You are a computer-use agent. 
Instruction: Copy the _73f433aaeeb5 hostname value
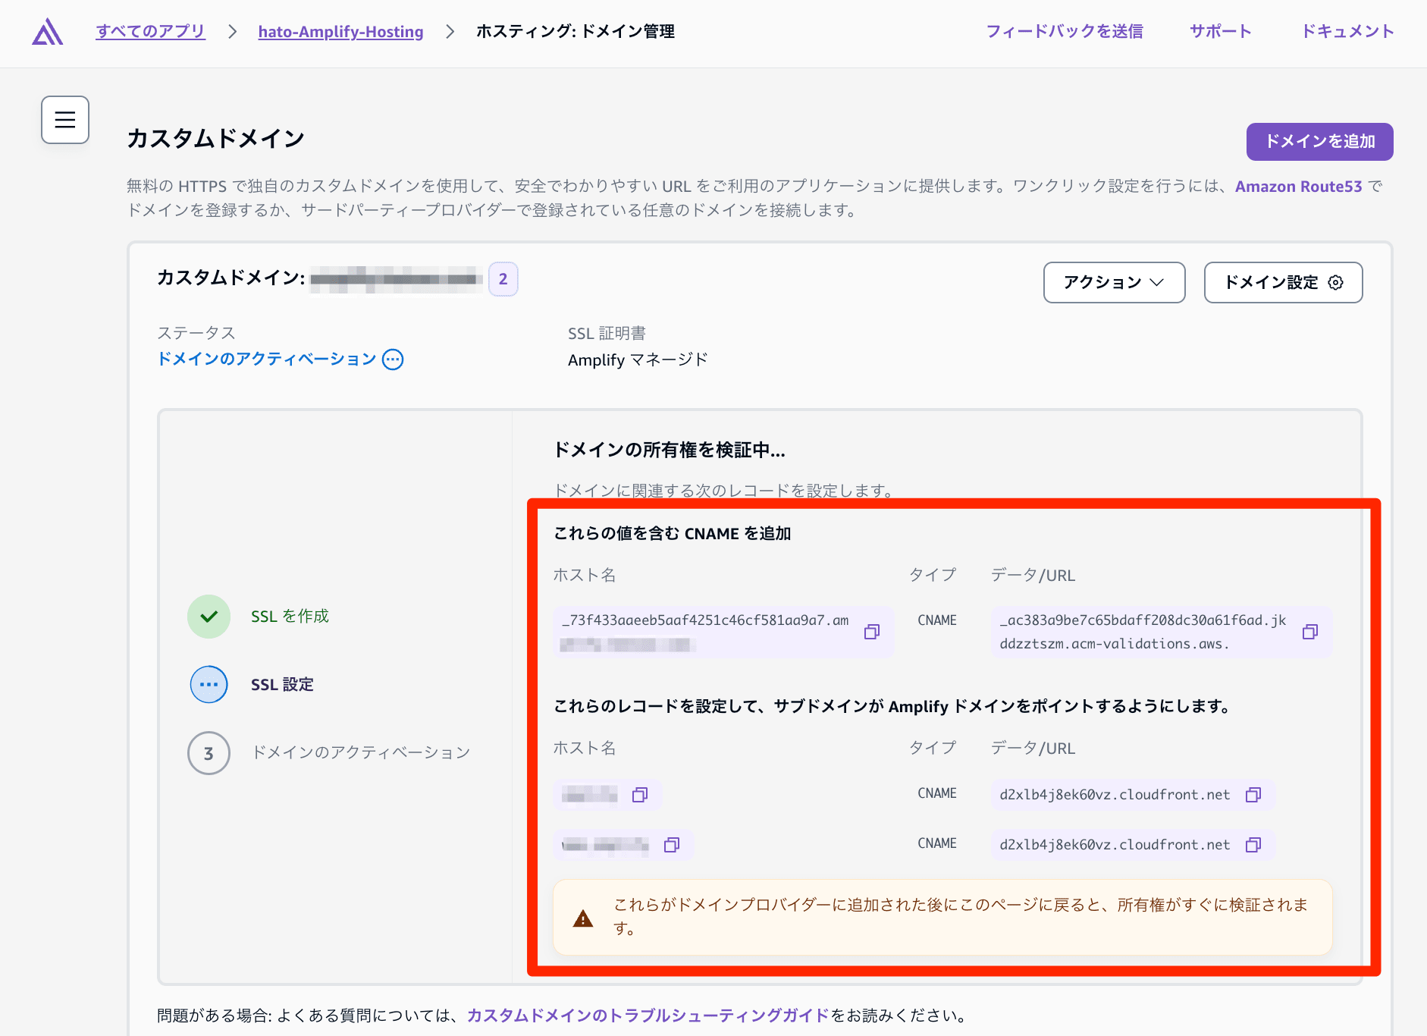[x=872, y=632]
